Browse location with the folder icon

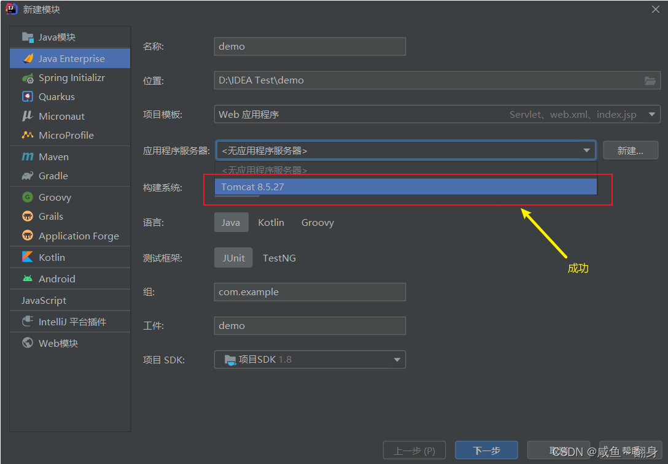pyautogui.click(x=650, y=80)
